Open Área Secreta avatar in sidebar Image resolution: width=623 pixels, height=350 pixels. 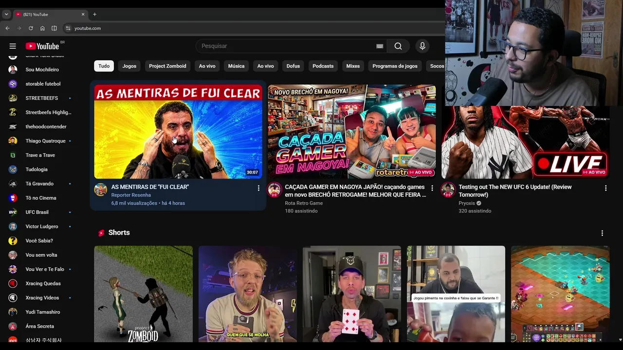(13, 326)
